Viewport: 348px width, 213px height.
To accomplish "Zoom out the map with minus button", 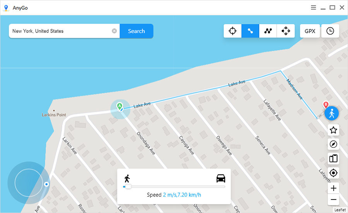I will (333, 200).
